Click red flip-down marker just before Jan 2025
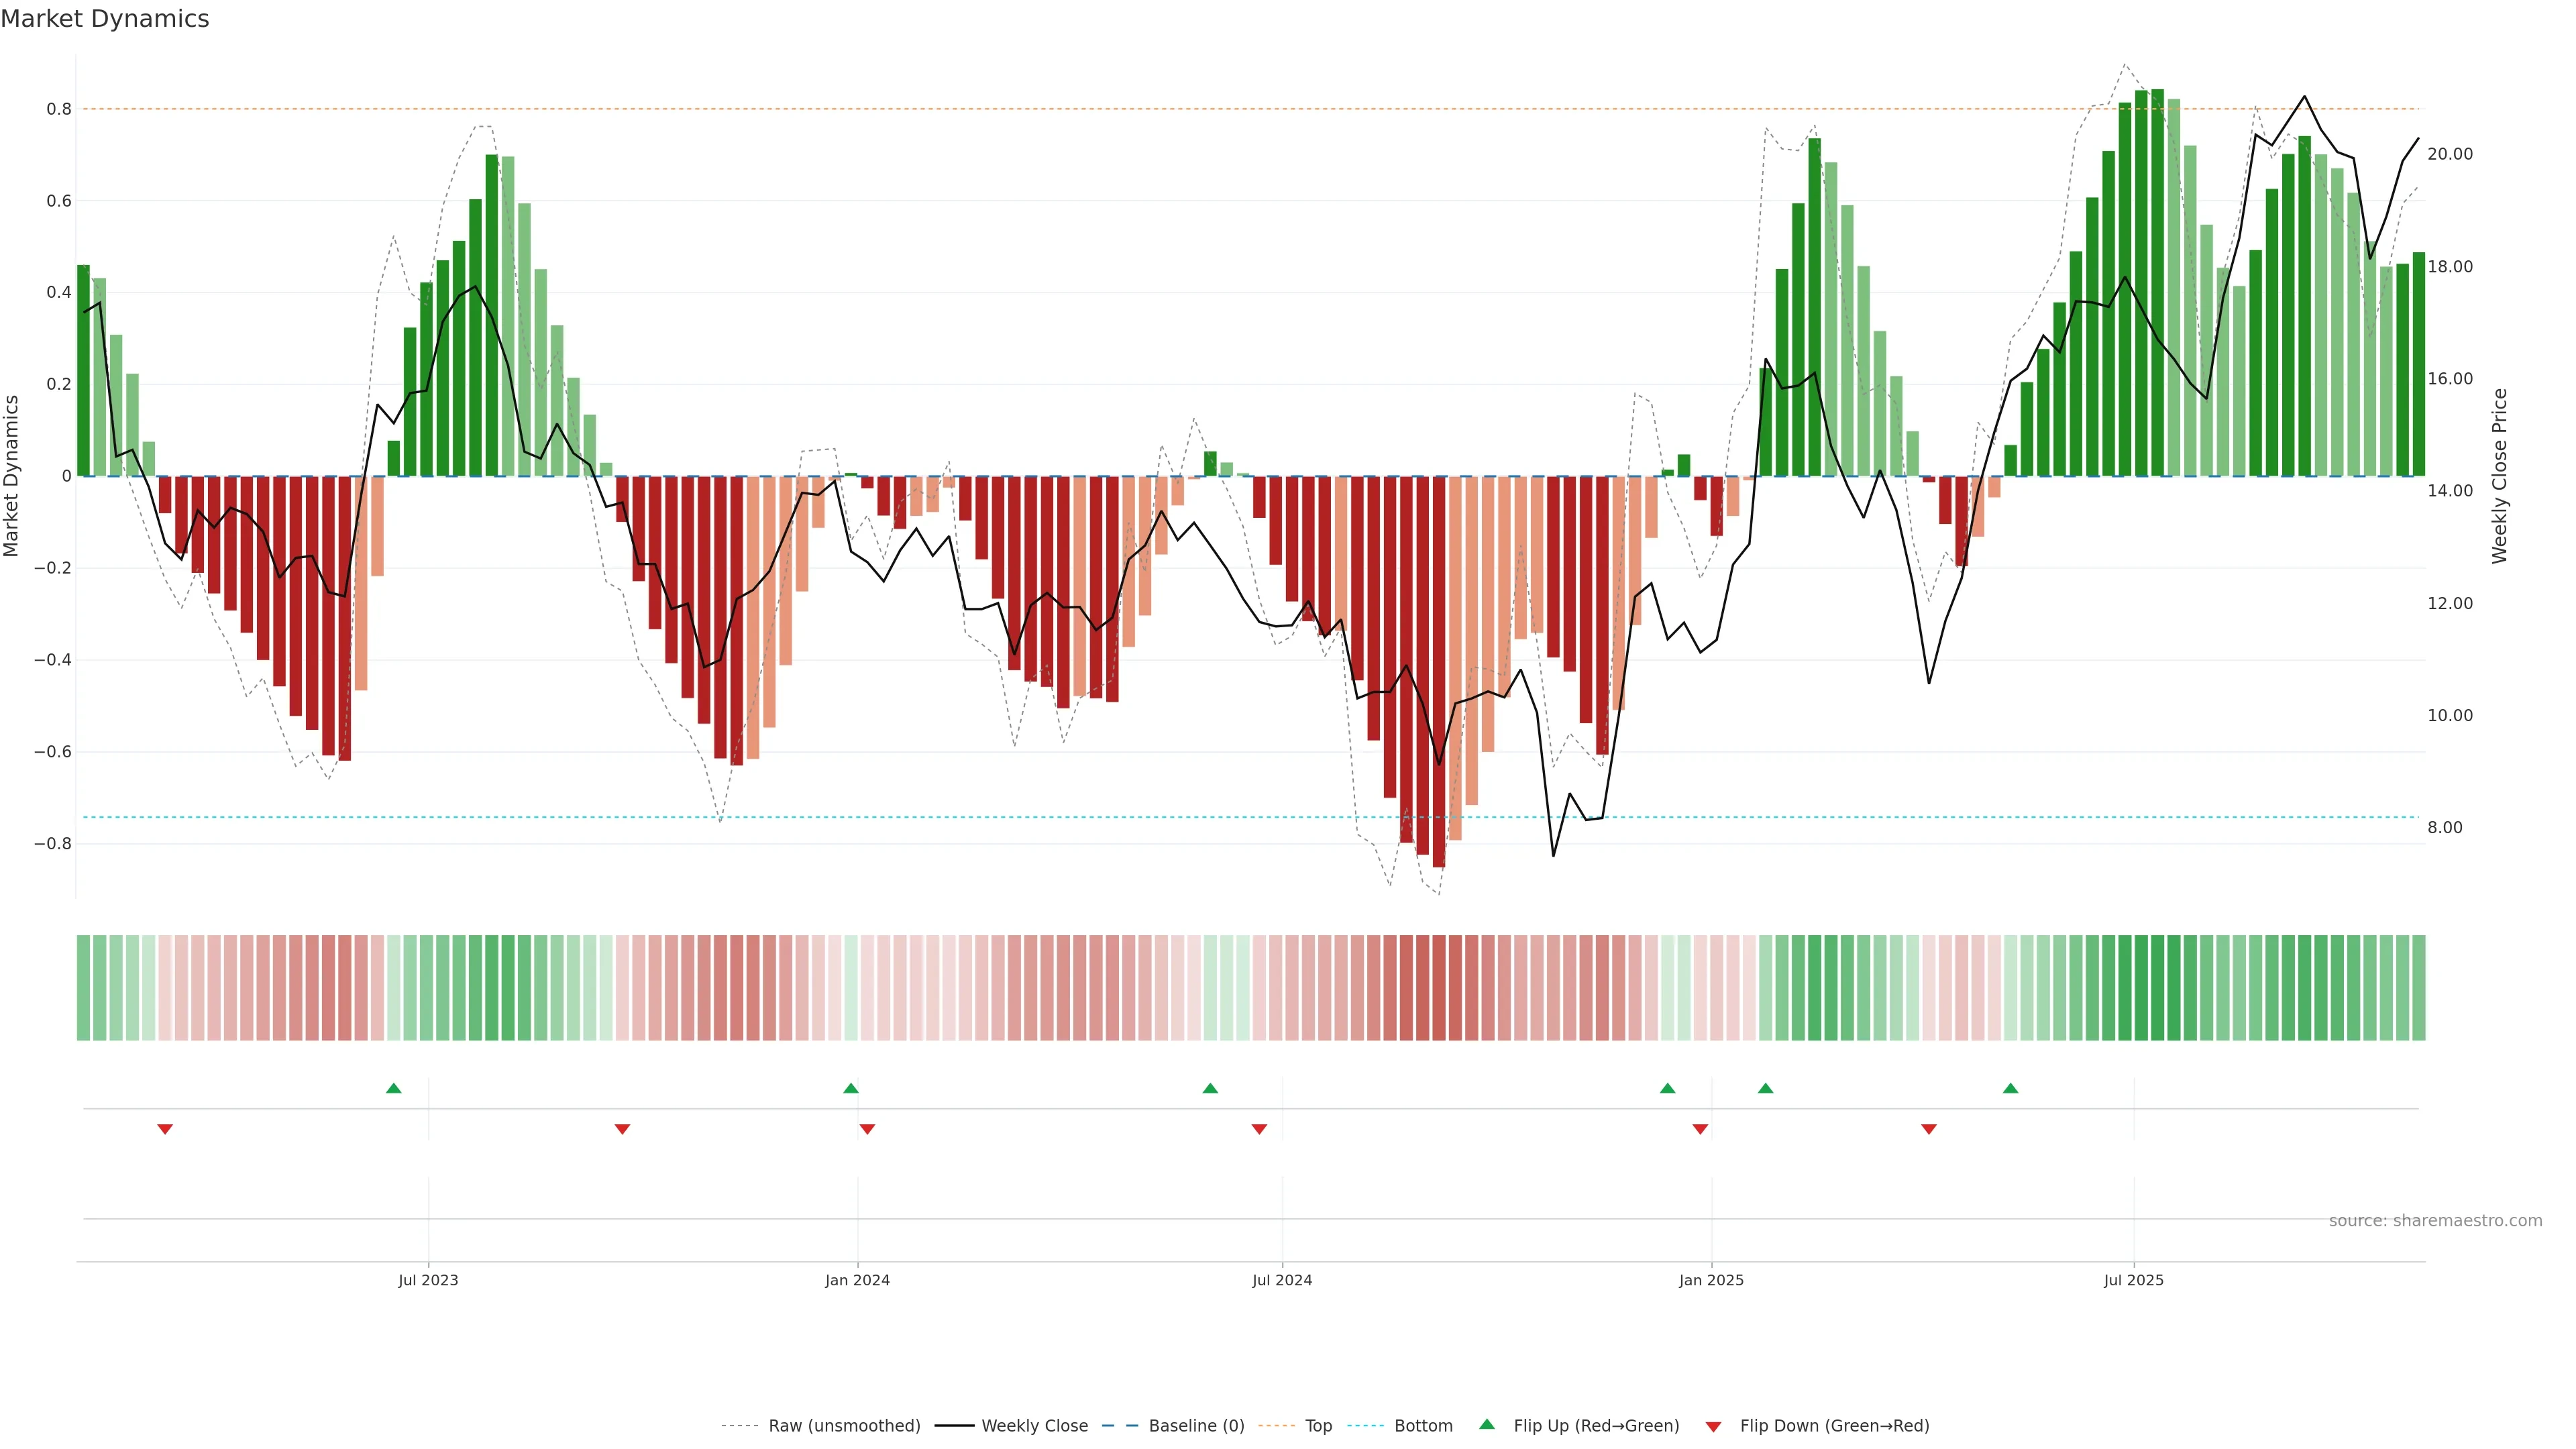The image size is (2576, 1449). [x=1700, y=1129]
